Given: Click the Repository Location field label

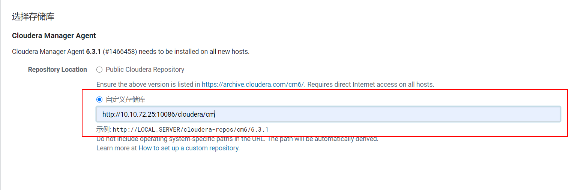Looking at the screenshot, I should click(57, 70).
